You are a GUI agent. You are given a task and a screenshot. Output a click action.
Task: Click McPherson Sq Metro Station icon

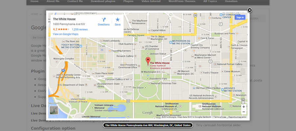click(170, 42)
